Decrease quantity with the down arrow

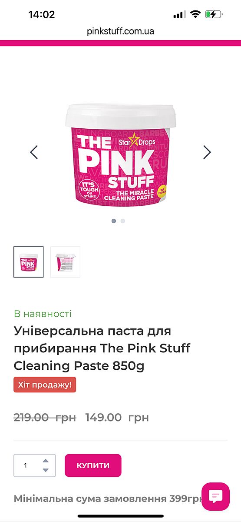point(46,470)
